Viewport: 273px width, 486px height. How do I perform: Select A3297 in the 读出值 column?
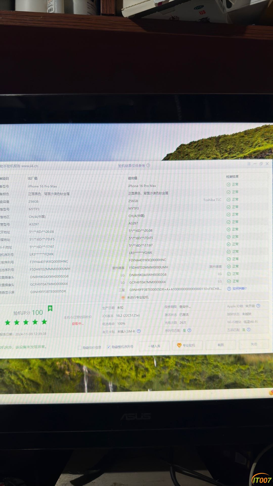click(133, 223)
